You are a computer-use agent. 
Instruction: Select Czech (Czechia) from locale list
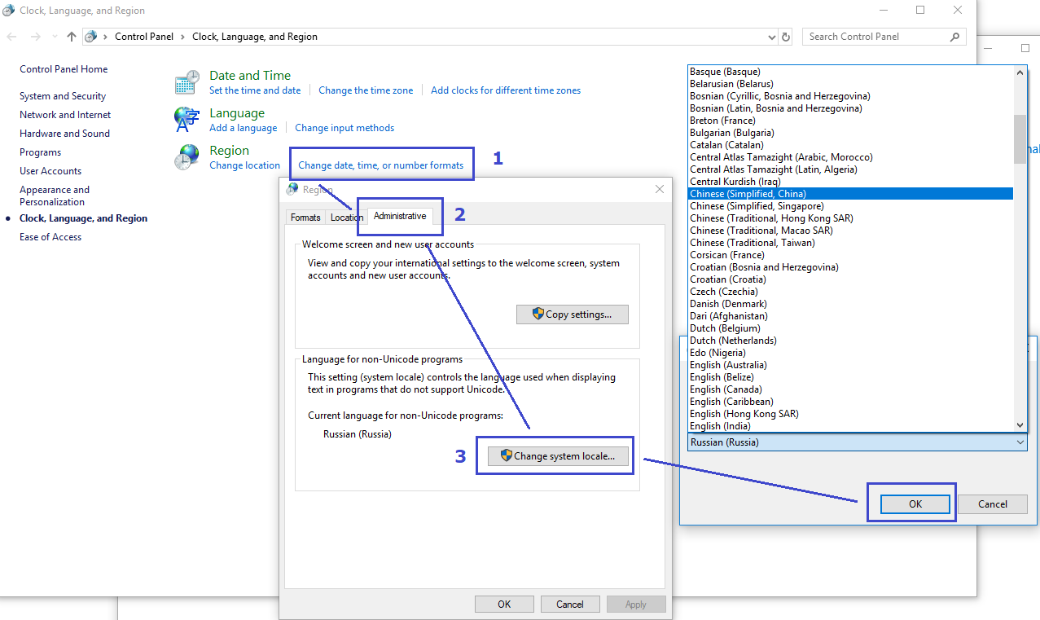pos(850,292)
